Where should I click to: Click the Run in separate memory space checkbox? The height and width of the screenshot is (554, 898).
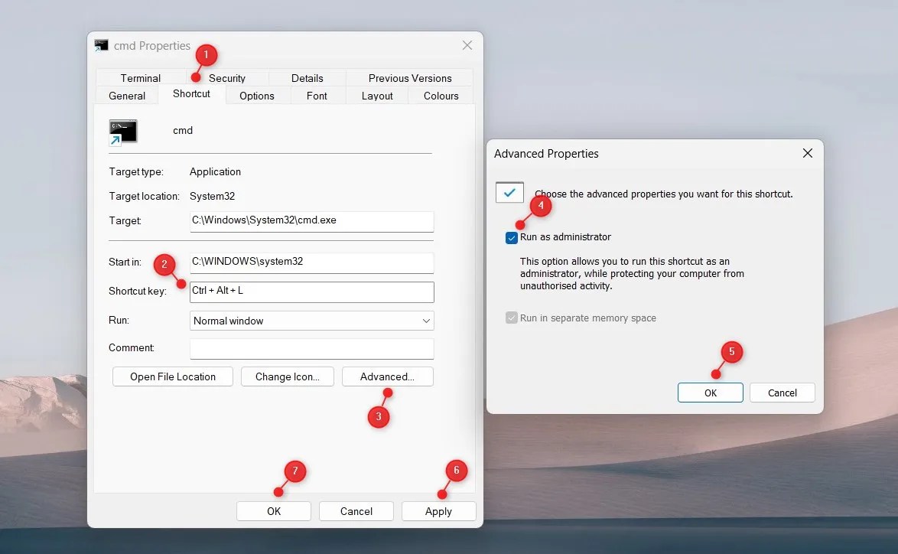pos(512,318)
